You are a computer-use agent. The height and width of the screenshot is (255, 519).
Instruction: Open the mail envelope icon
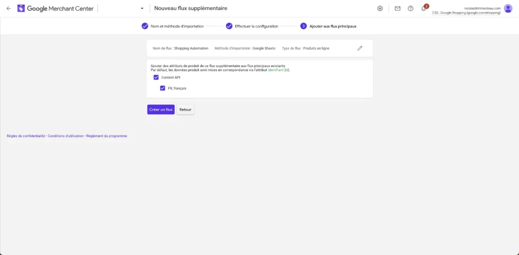pyautogui.click(x=397, y=8)
